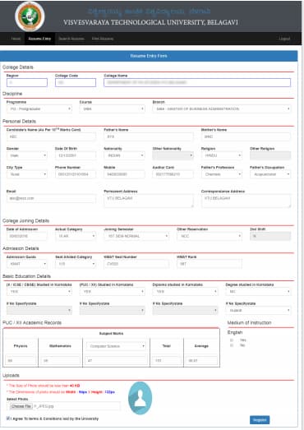Select No for English medium of instruction

coord(232,345)
